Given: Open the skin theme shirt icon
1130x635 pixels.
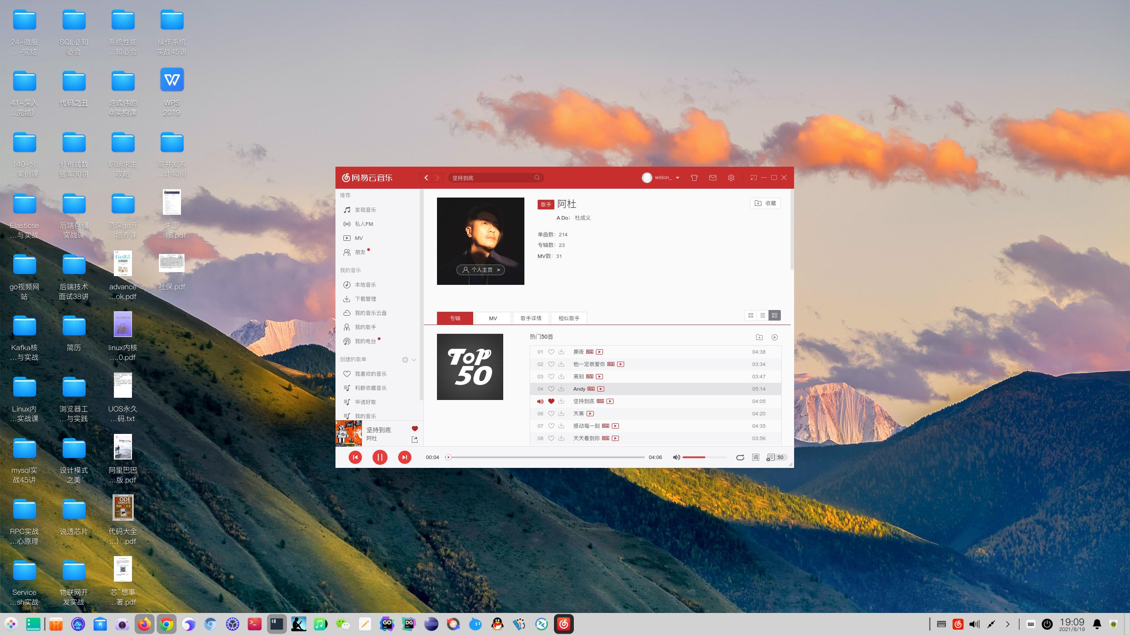Looking at the screenshot, I should tap(694, 178).
